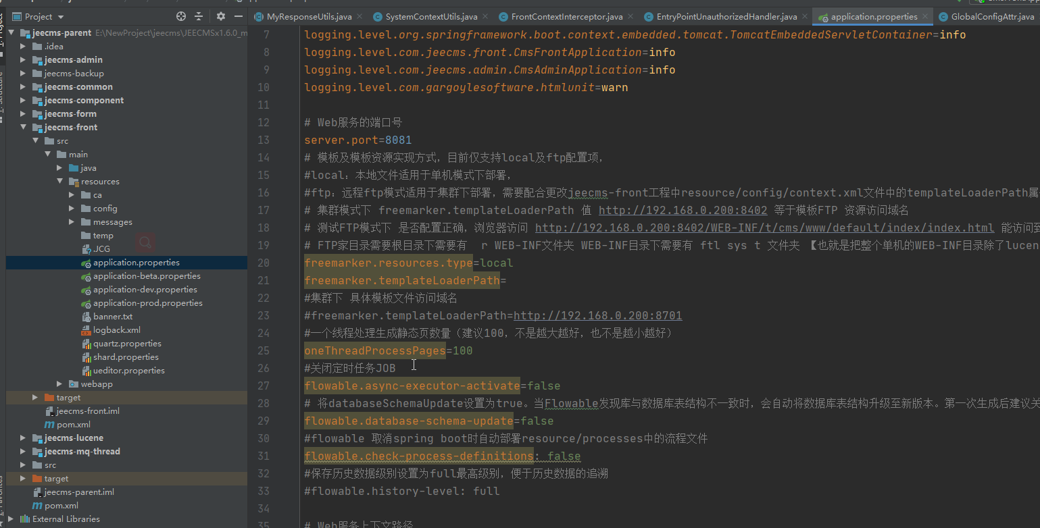
Task: Select pom.xml under jeecms-front
Action: [74, 425]
